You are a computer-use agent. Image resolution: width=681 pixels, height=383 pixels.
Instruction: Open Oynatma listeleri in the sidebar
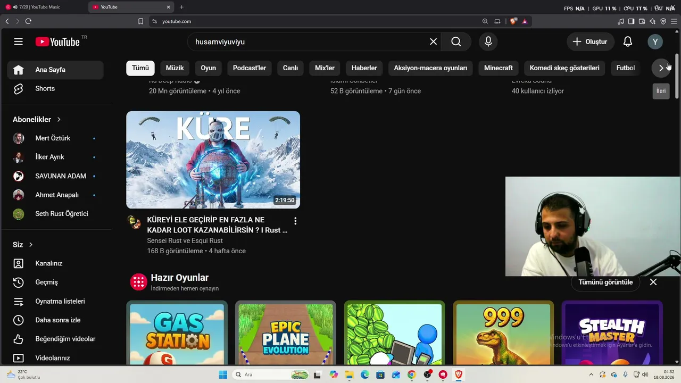coord(55,301)
